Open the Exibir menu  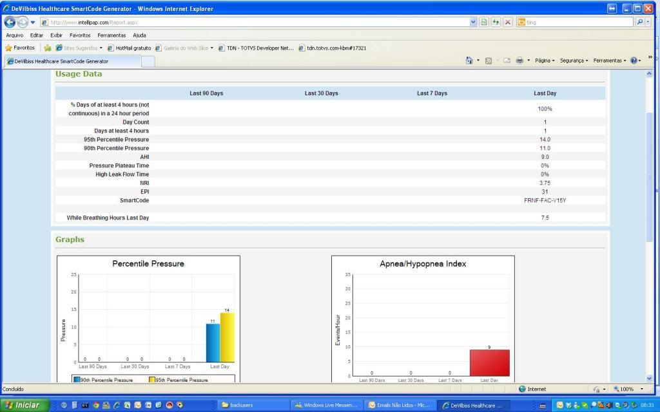click(x=57, y=35)
